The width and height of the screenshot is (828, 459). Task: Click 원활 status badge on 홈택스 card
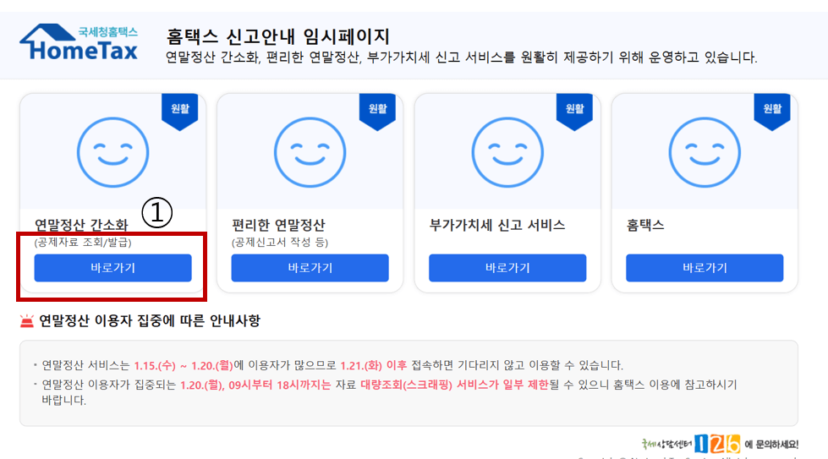coord(772,112)
